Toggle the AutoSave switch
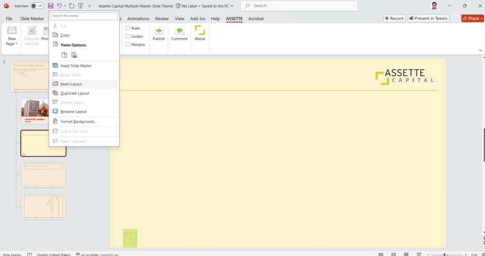The image size is (485, 256). [37, 6]
